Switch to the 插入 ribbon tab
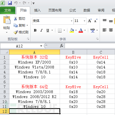 click(37, 10)
